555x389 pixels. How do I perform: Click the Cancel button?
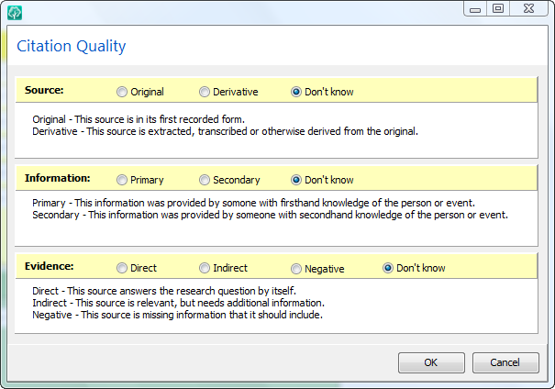tap(505, 362)
